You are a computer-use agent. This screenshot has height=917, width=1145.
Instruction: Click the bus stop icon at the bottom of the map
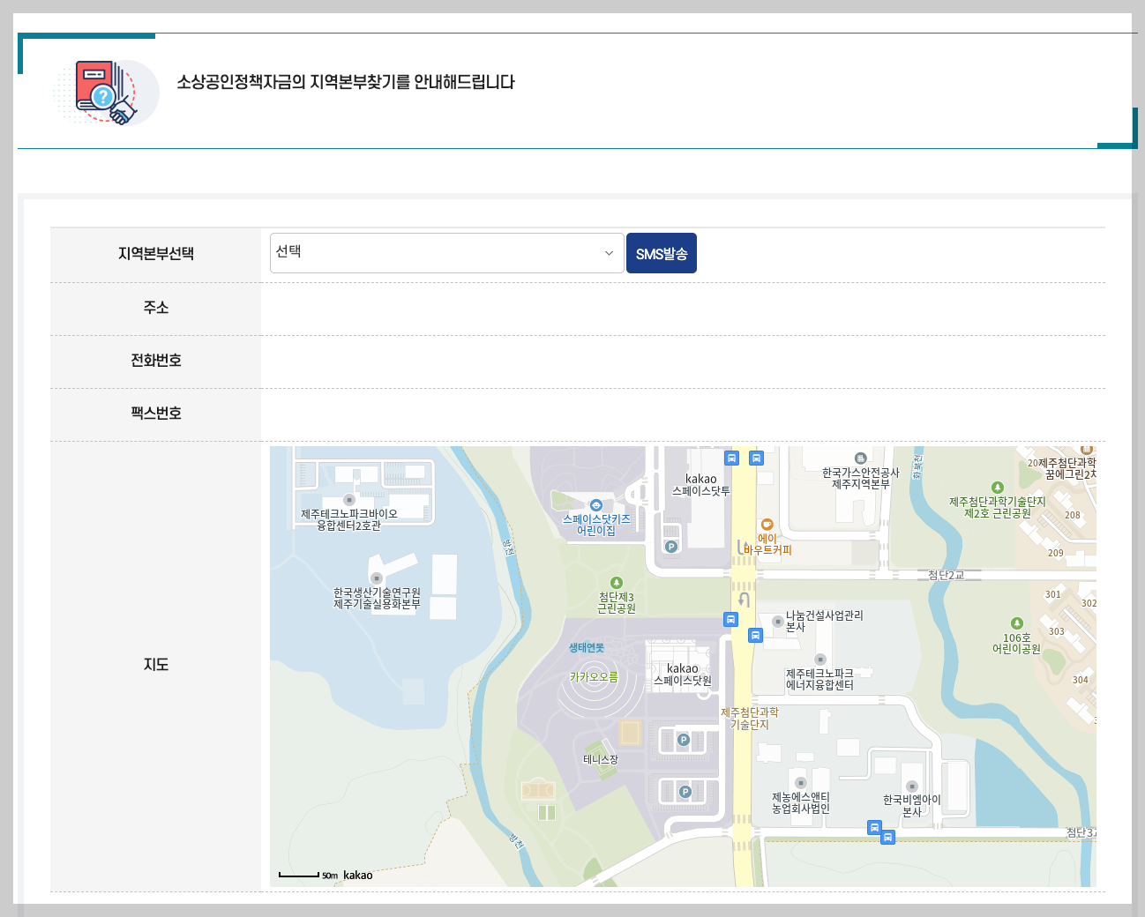(x=874, y=827)
